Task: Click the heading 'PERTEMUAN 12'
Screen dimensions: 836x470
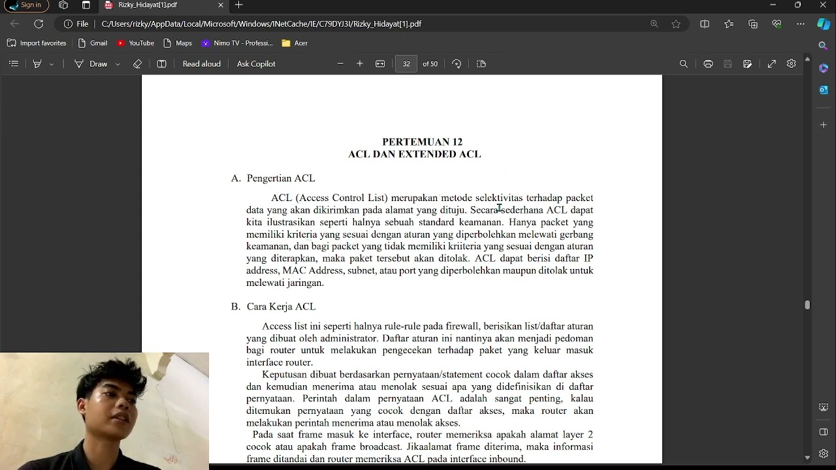Action: pyautogui.click(x=422, y=142)
